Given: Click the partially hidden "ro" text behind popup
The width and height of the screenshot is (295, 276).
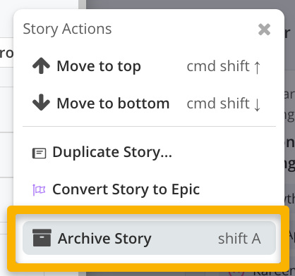Looking at the screenshot, I should (x=6, y=54).
